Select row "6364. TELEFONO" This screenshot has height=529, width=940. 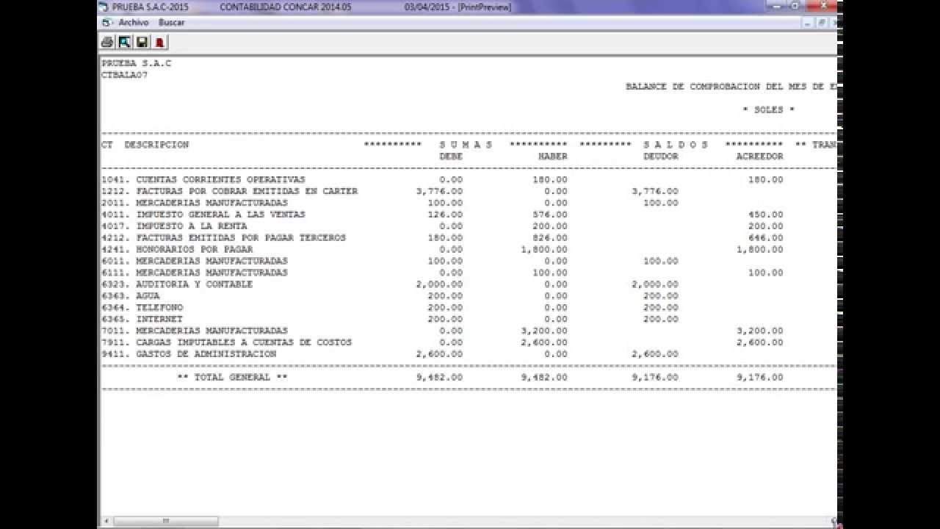point(442,308)
